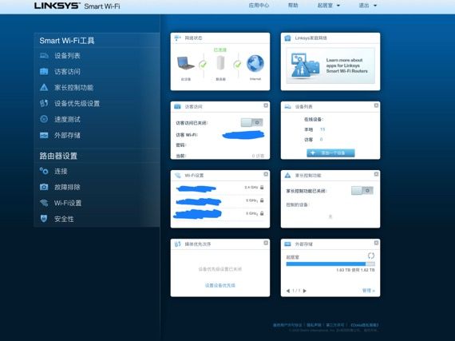Click the refresh icon in 外部存储 widget
455x341 pixels.
371,256
